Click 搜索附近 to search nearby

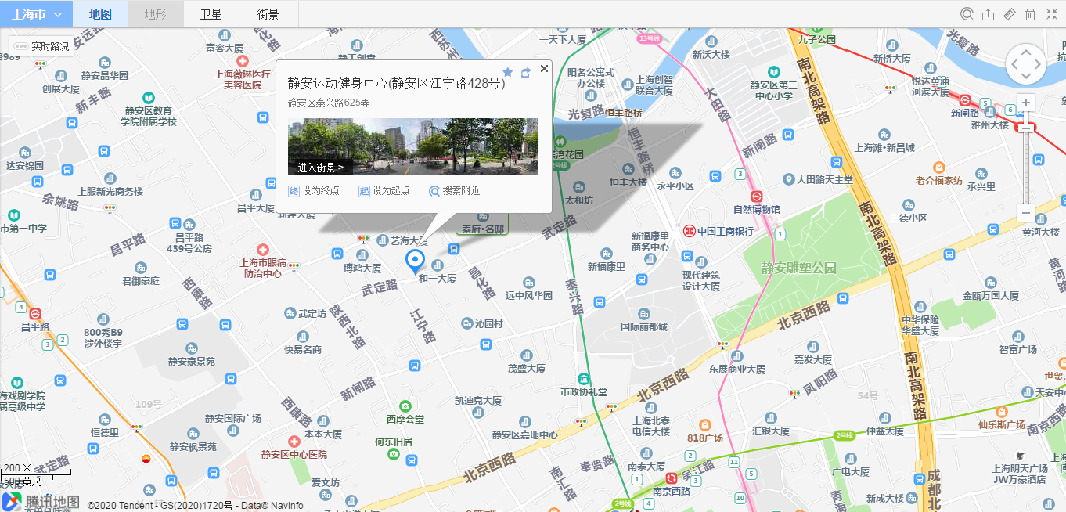pyautogui.click(x=455, y=190)
